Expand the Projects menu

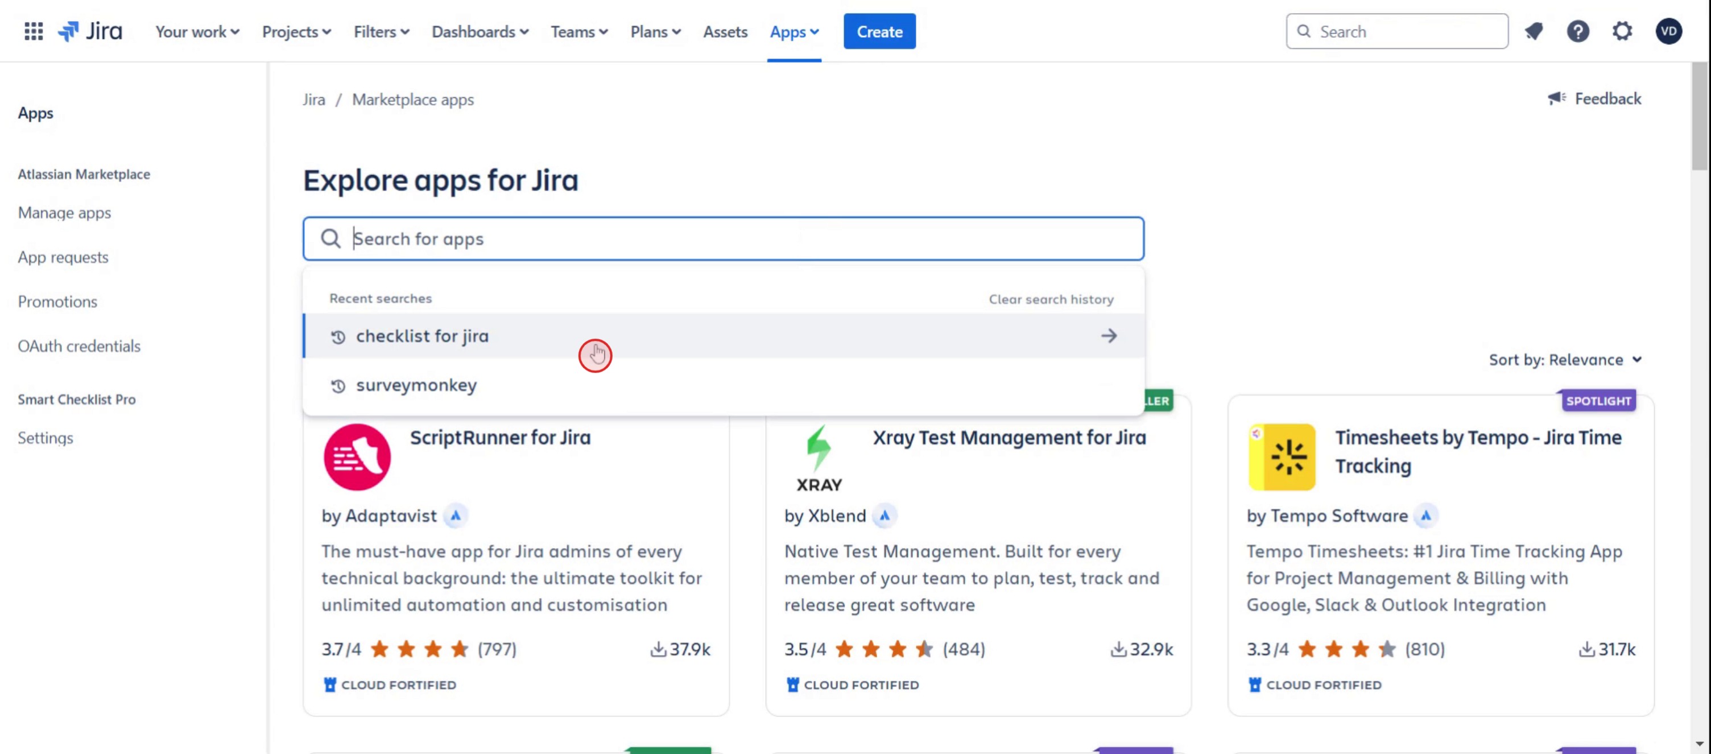click(x=296, y=31)
